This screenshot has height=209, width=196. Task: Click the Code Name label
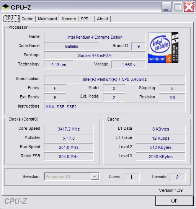29,46
